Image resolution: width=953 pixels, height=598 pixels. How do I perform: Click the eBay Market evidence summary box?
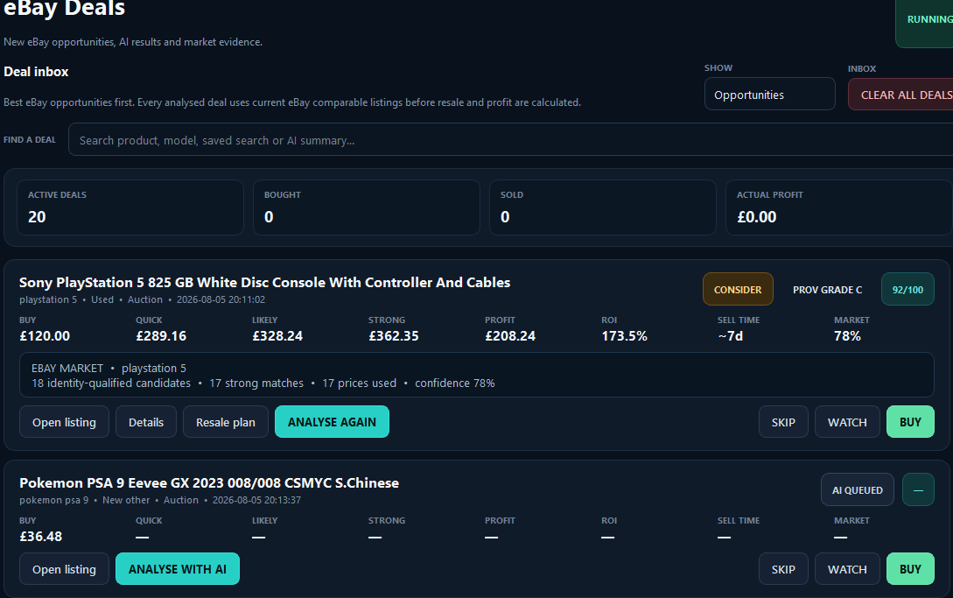pos(476,375)
